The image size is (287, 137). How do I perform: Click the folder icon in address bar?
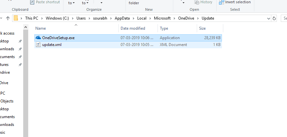[x=16, y=18]
